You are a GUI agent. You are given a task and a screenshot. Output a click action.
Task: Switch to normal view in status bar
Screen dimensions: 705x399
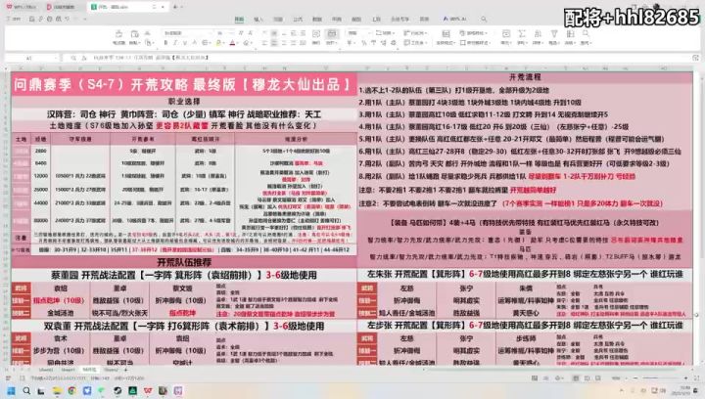click(x=576, y=378)
